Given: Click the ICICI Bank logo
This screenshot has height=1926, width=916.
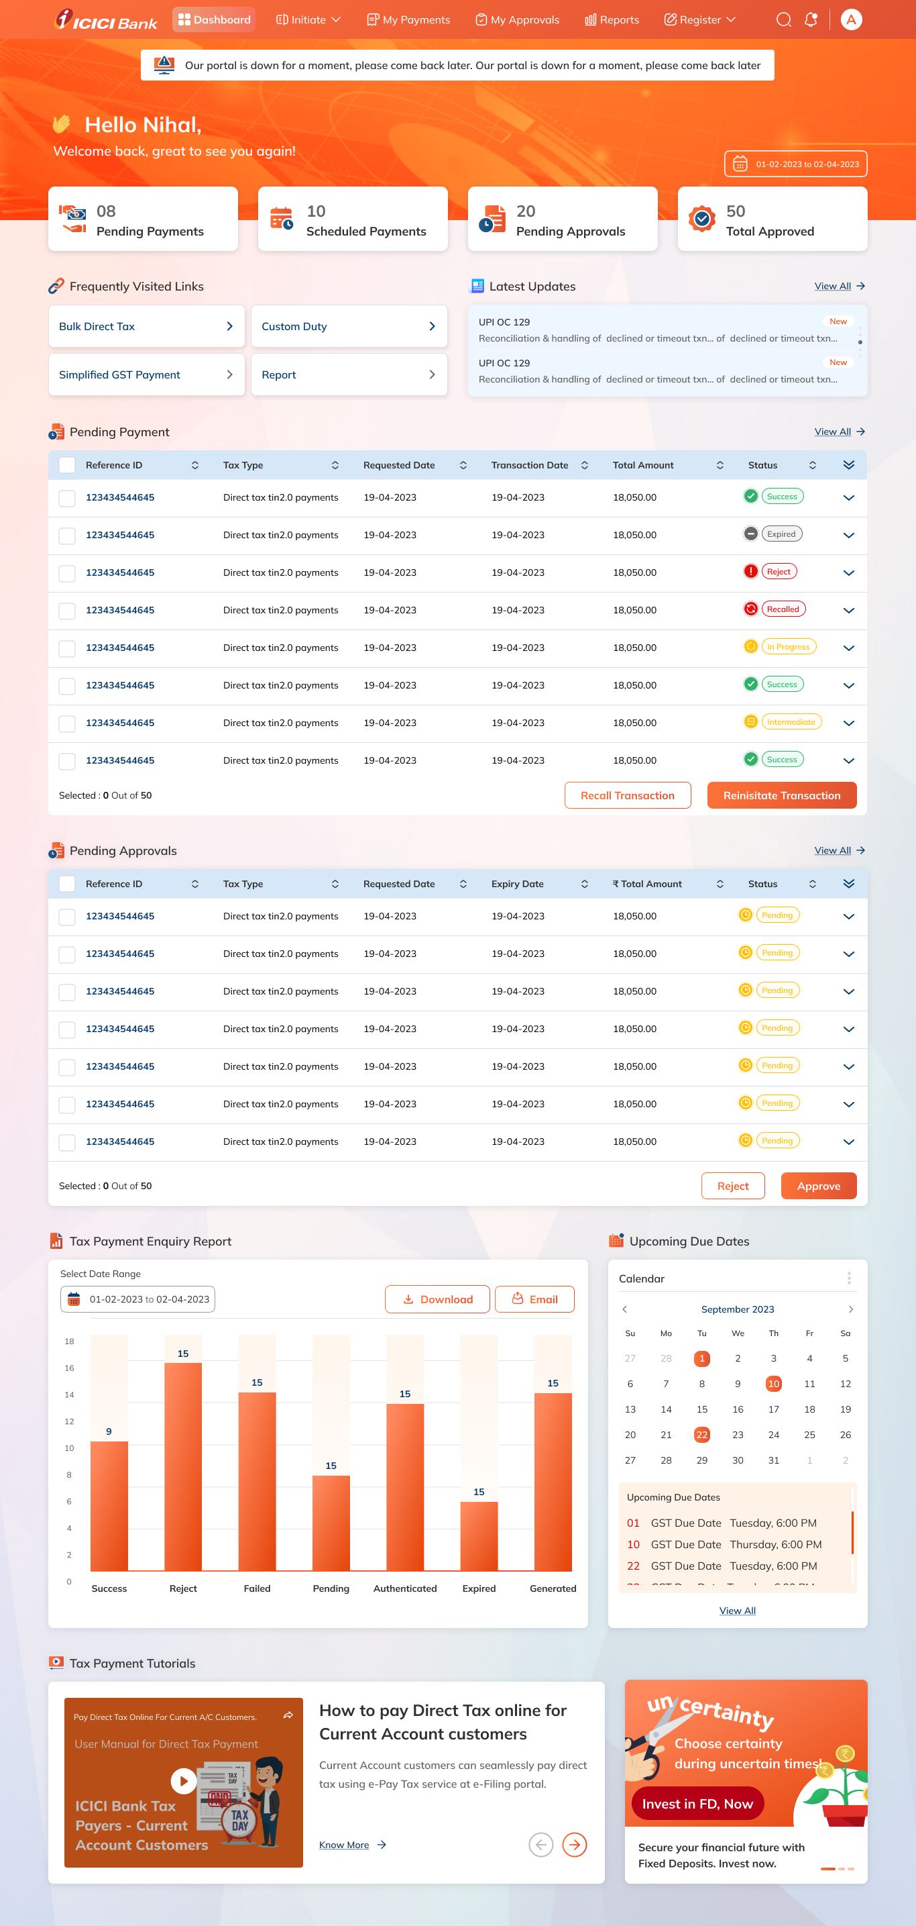Looking at the screenshot, I should [x=106, y=19].
